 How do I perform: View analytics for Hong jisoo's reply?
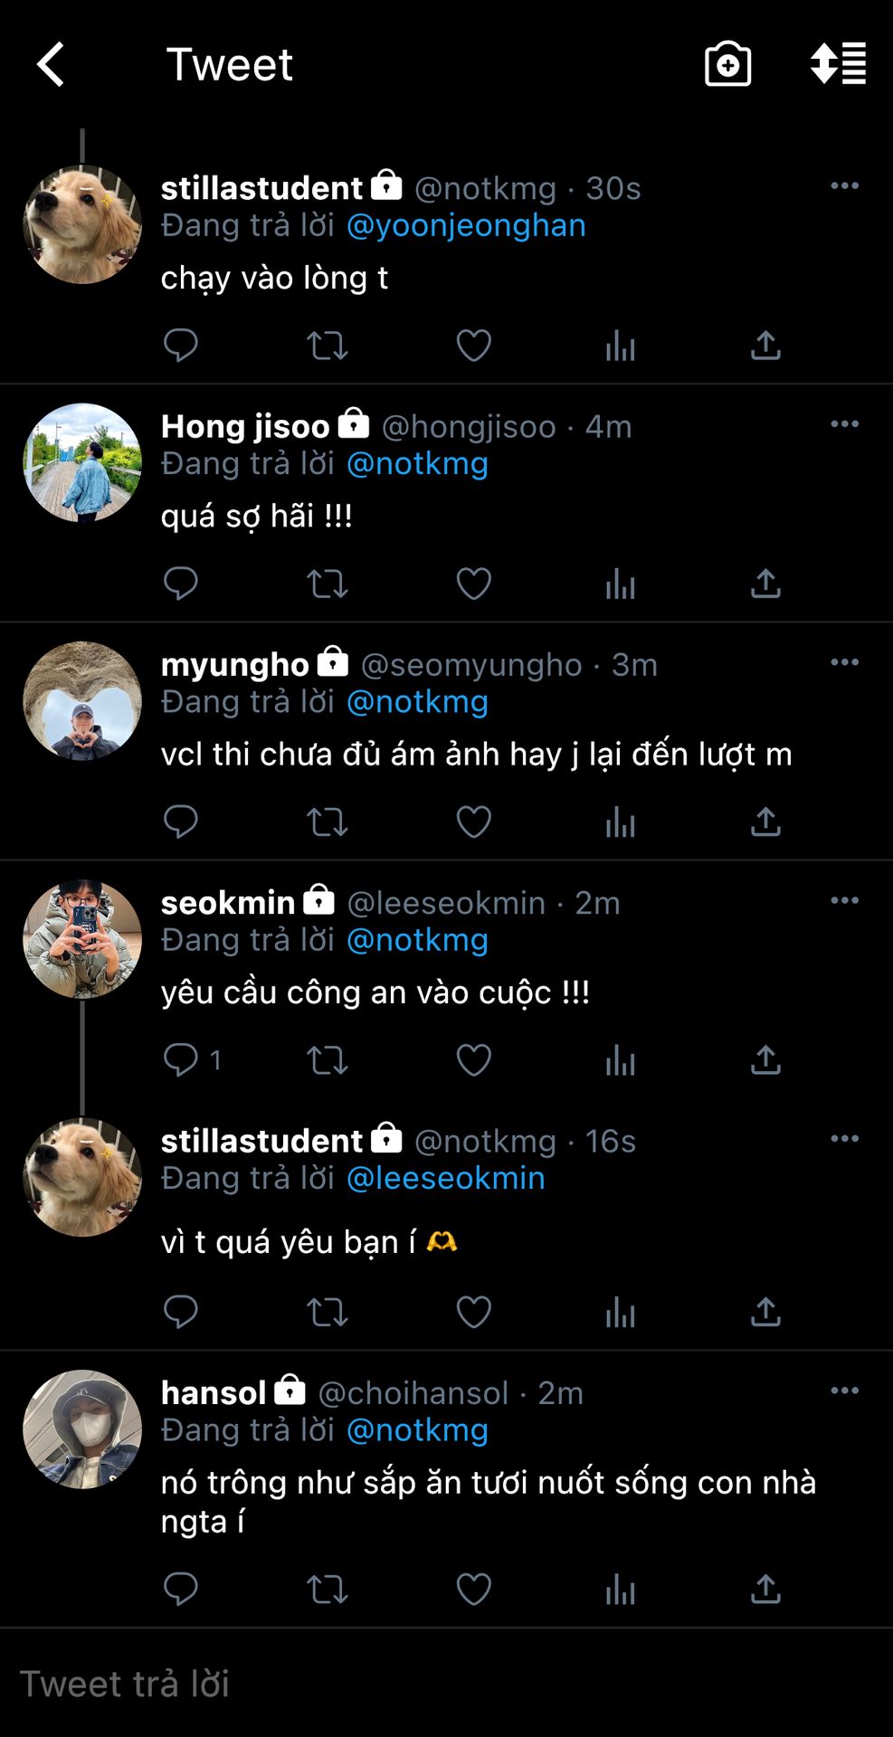[x=621, y=584]
